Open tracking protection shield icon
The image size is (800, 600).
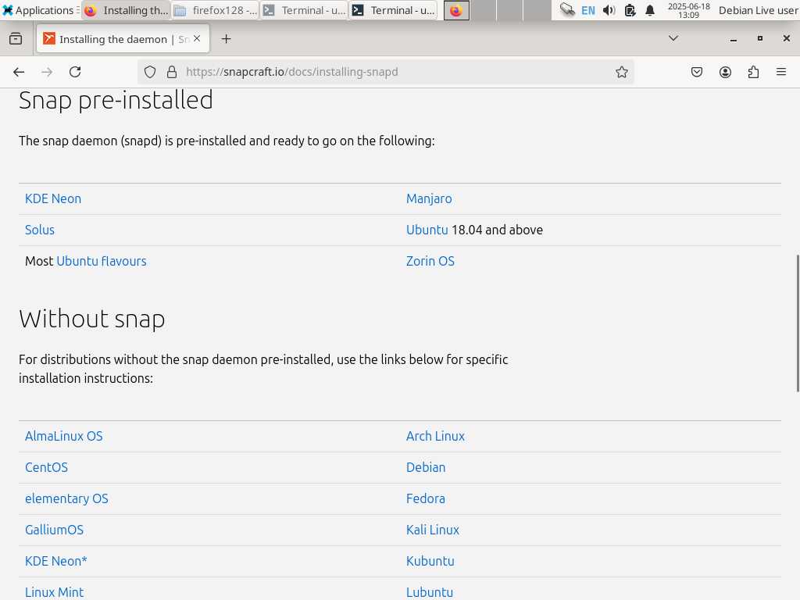(150, 72)
